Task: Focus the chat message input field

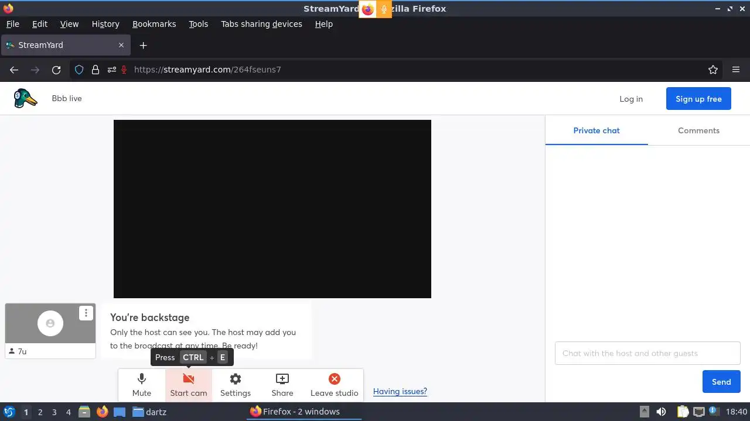Action: [647, 353]
